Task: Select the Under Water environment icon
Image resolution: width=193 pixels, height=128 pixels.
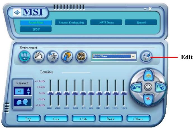Action: pyautogui.click(x=25, y=56)
